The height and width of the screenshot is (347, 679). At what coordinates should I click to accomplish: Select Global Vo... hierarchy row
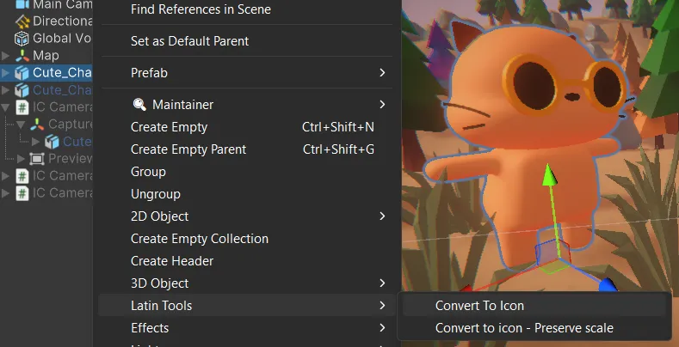pyautogui.click(x=46, y=39)
